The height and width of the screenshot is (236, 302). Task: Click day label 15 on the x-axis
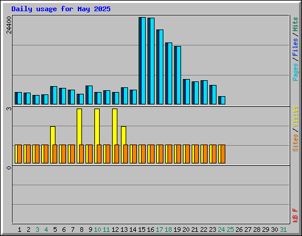point(142,230)
